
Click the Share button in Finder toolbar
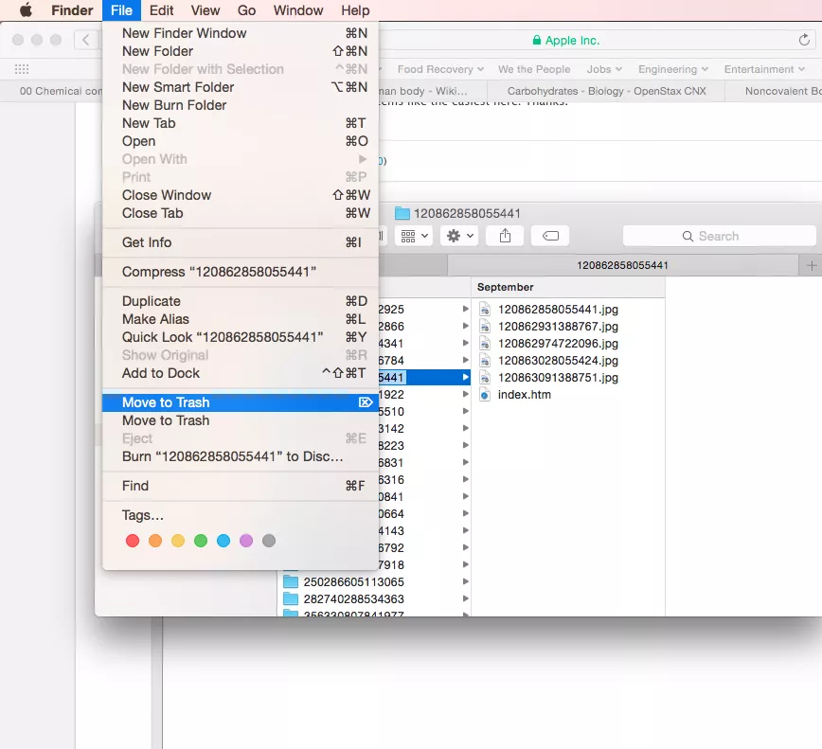pyautogui.click(x=505, y=236)
